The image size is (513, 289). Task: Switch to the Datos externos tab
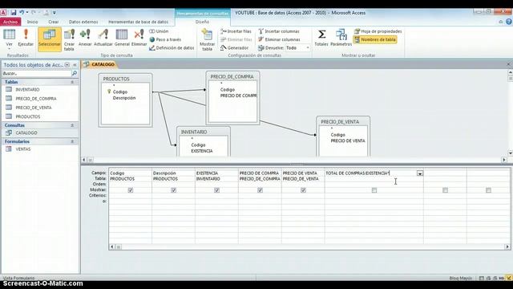(83, 22)
